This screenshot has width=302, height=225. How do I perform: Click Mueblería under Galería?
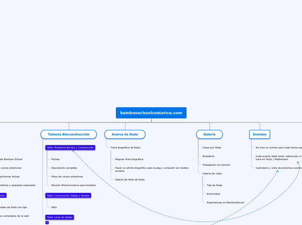208,156
